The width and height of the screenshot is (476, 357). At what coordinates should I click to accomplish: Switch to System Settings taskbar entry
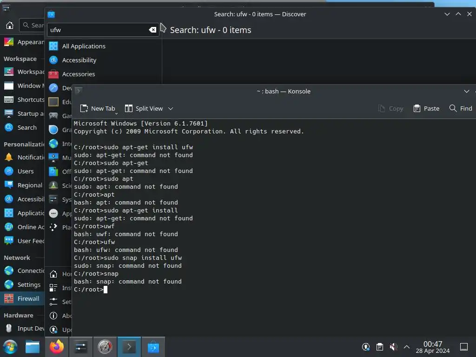(x=81, y=347)
